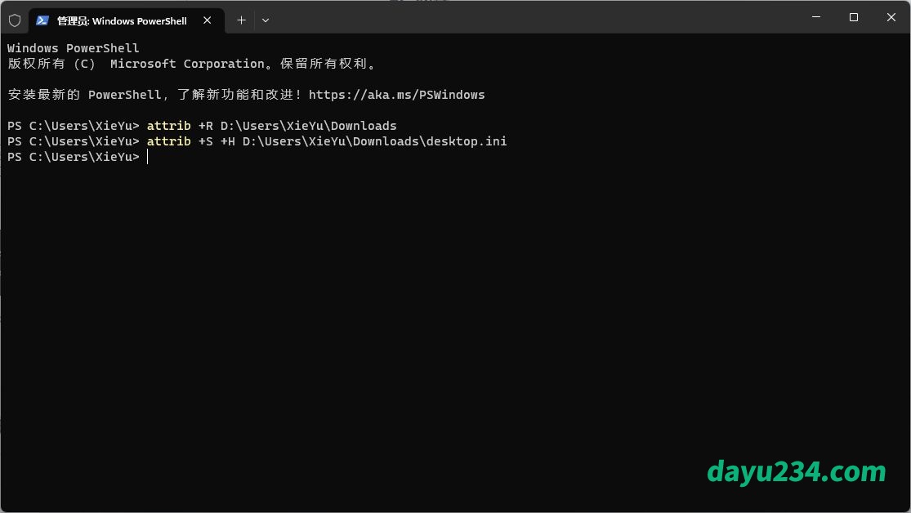This screenshot has height=513, width=911.
Task: Click the dayu234.com watermark
Action: 796,471
